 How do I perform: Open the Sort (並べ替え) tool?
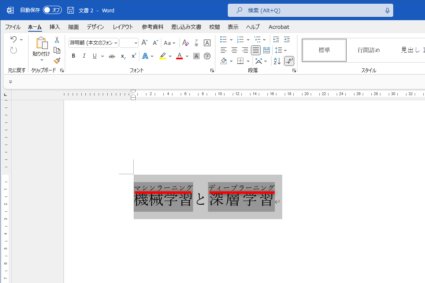(277, 61)
